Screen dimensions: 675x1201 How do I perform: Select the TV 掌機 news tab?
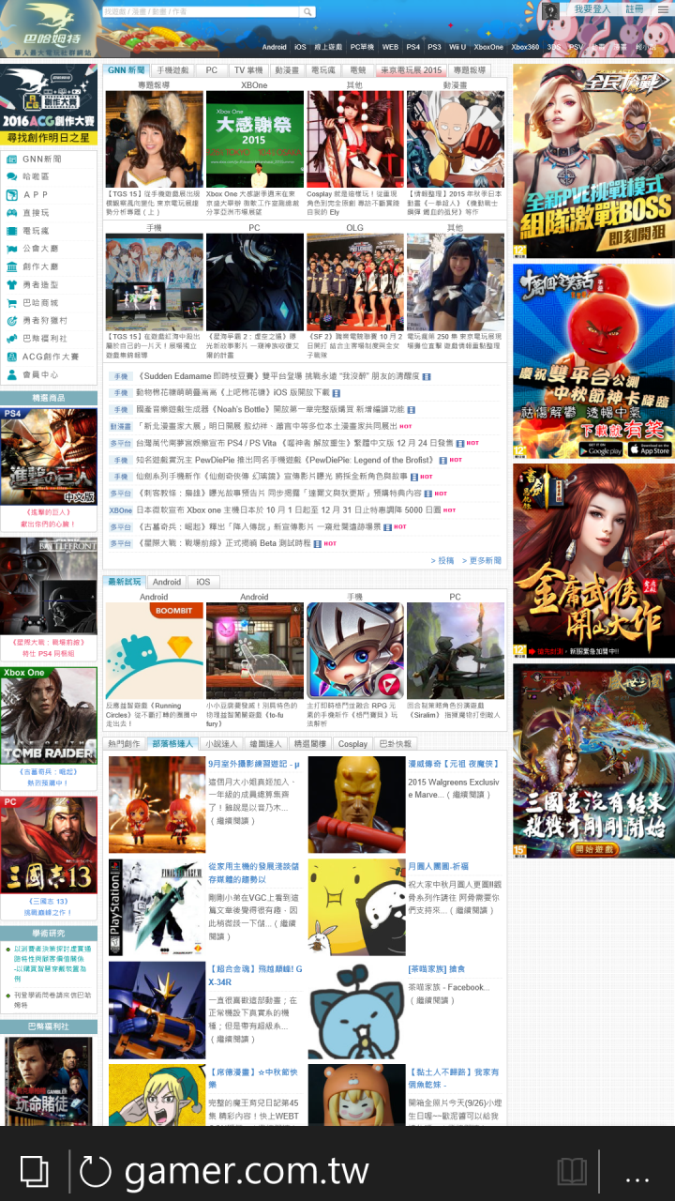tap(248, 70)
